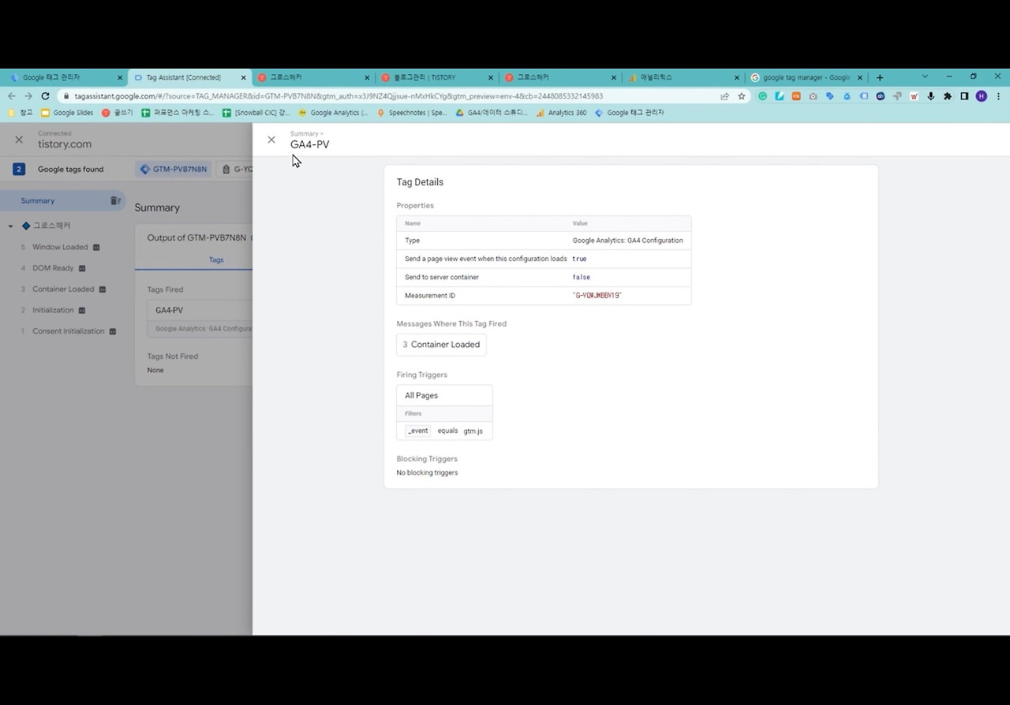Open the Extensions puzzle menu

(948, 96)
